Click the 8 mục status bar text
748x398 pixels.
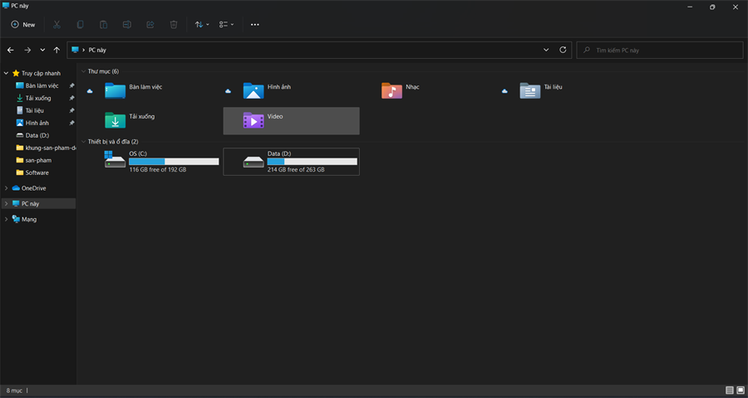14,391
